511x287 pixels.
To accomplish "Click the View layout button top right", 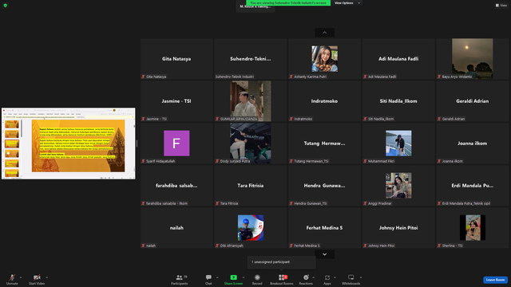I will (501, 6).
